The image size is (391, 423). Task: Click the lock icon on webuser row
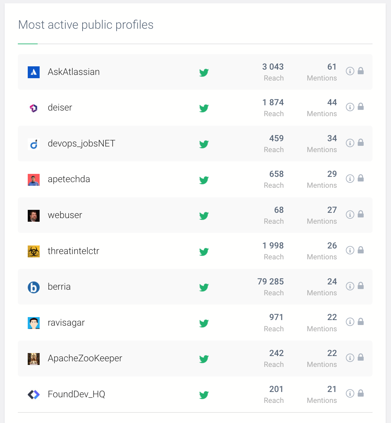361,214
